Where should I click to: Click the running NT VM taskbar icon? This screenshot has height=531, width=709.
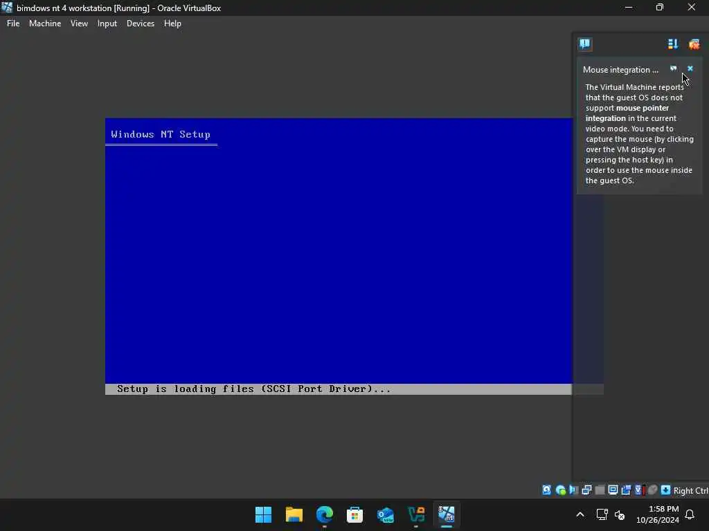point(447,514)
